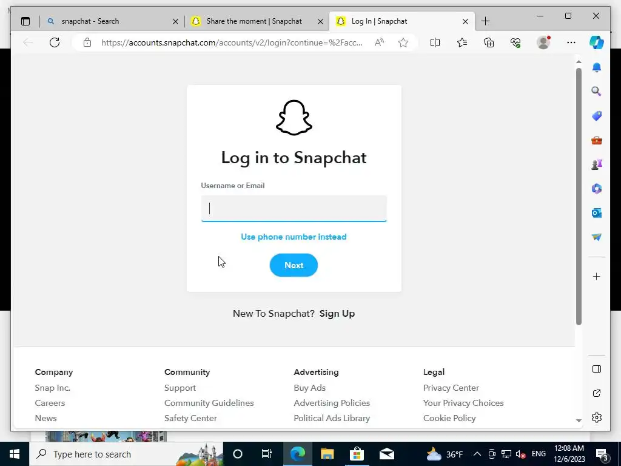The height and width of the screenshot is (466, 621).
Task: Open the Action Center notifications icon
Action: coord(602,454)
